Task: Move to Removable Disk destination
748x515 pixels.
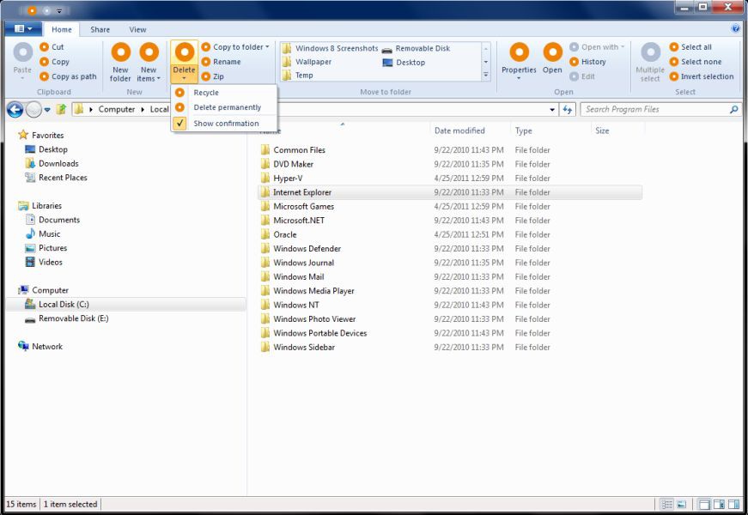Action: [x=416, y=48]
